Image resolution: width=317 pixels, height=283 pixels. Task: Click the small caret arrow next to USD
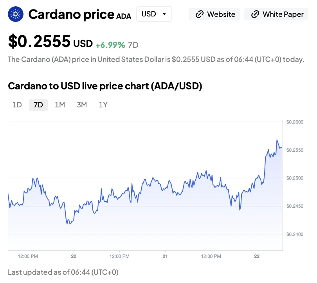click(164, 14)
